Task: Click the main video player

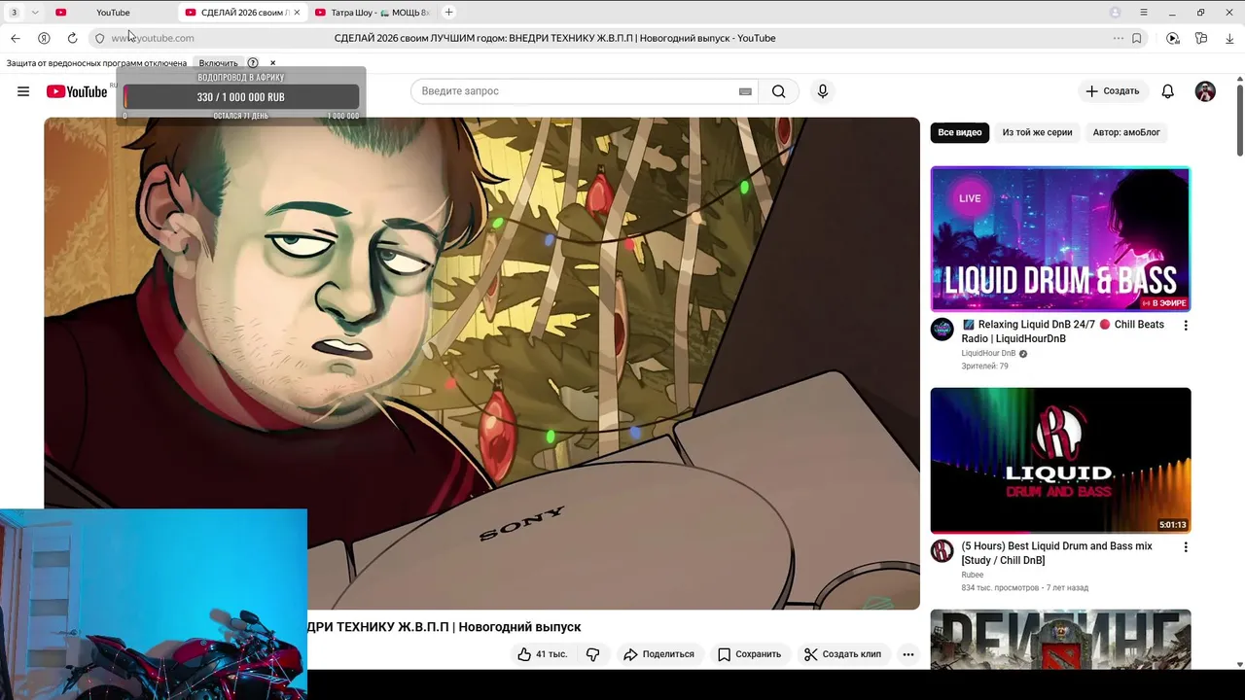Action: click(481, 364)
